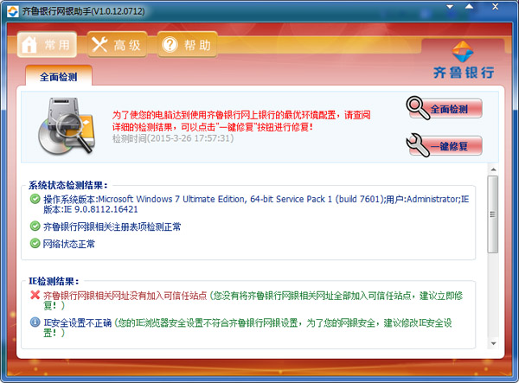Click the 检测时间 timestamp text
519x383 pixels.
(x=173, y=138)
